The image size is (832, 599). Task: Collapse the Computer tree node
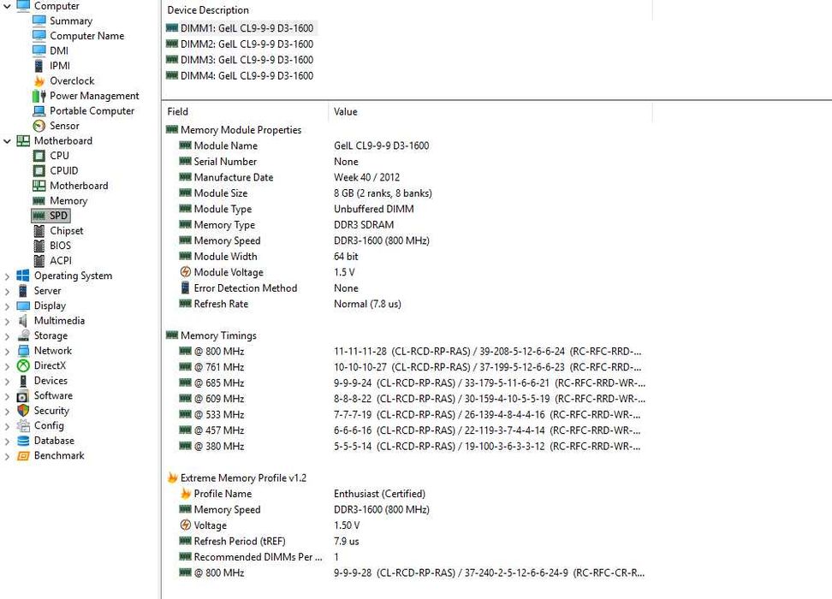tap(7, 6)
